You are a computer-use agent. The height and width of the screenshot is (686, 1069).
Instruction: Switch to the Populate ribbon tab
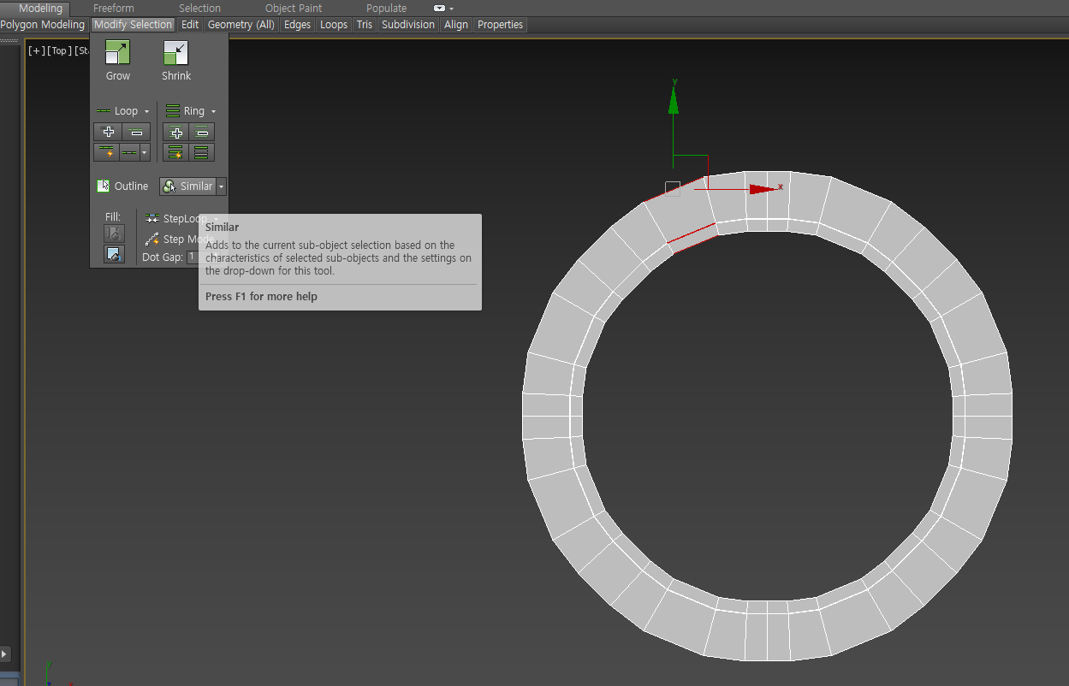tap(386, 8)
